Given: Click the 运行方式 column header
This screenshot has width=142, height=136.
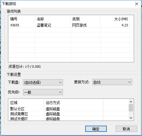Looking at the screenshot, I should [x=74, y=103].
